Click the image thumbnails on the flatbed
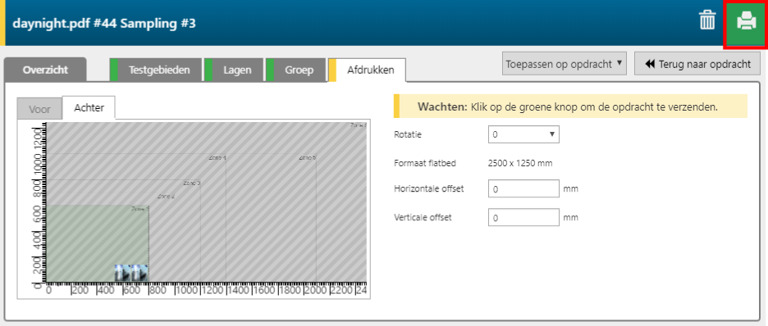Image resolution: width=768 pixels, height=326 pixels. pyautogui.click(x=131, y=273)
